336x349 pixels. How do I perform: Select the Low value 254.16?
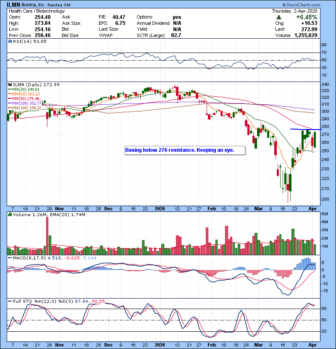[x=42, y=29]
